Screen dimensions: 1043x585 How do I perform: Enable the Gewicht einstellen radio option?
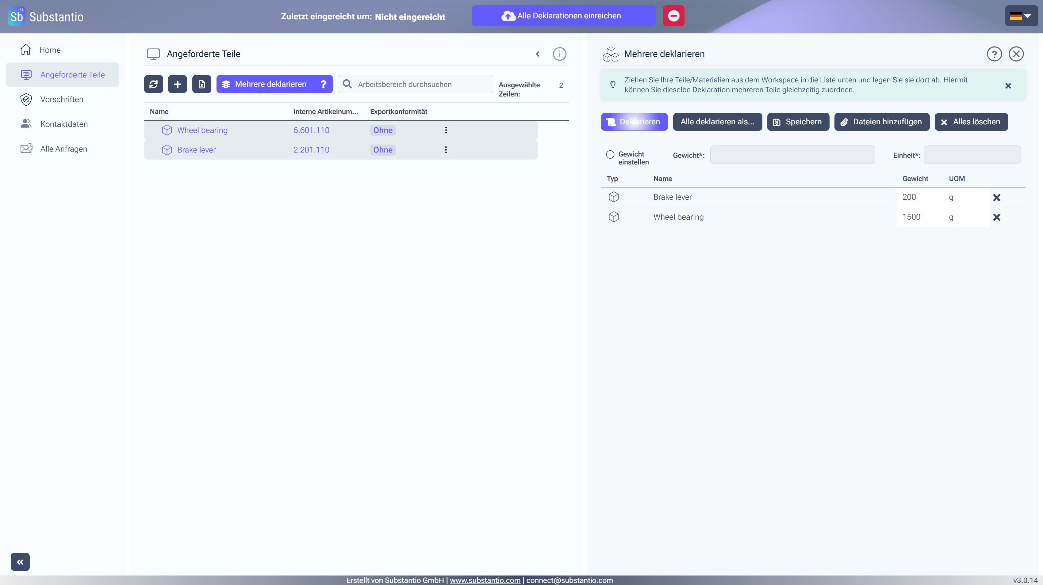click(x=610, y=154)
